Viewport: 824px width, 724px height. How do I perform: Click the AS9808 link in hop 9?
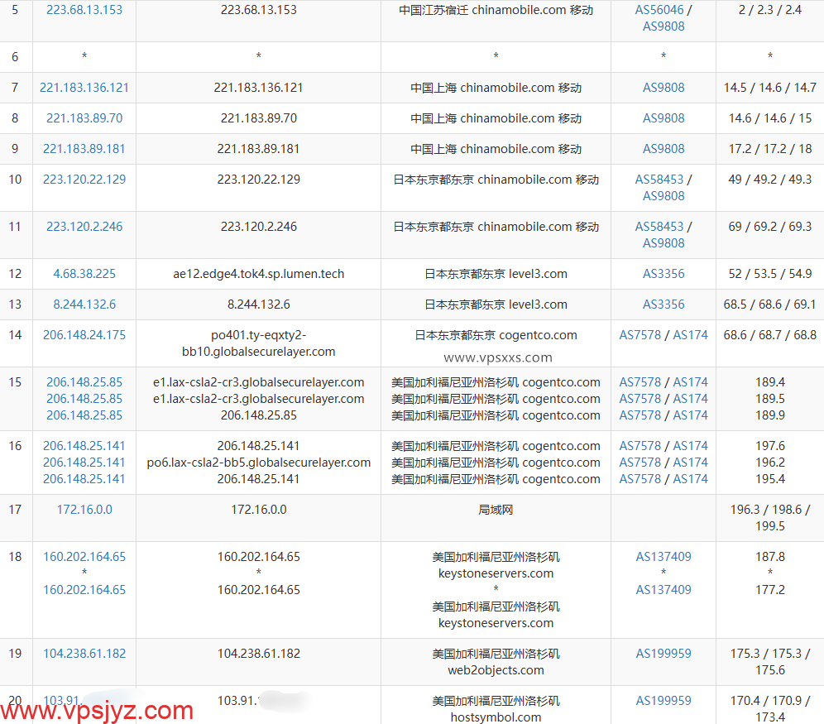point(664,149)
